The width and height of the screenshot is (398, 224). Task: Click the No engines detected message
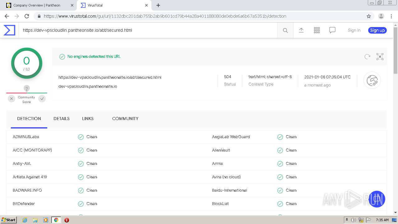[94, 57]
